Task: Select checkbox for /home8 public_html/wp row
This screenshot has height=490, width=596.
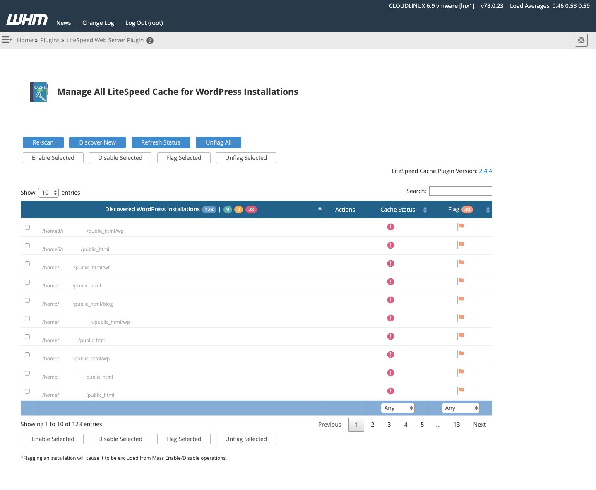Action: 27,227
